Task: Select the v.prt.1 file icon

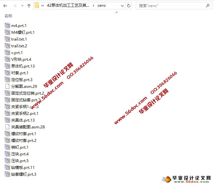Action: pos(7,52)
